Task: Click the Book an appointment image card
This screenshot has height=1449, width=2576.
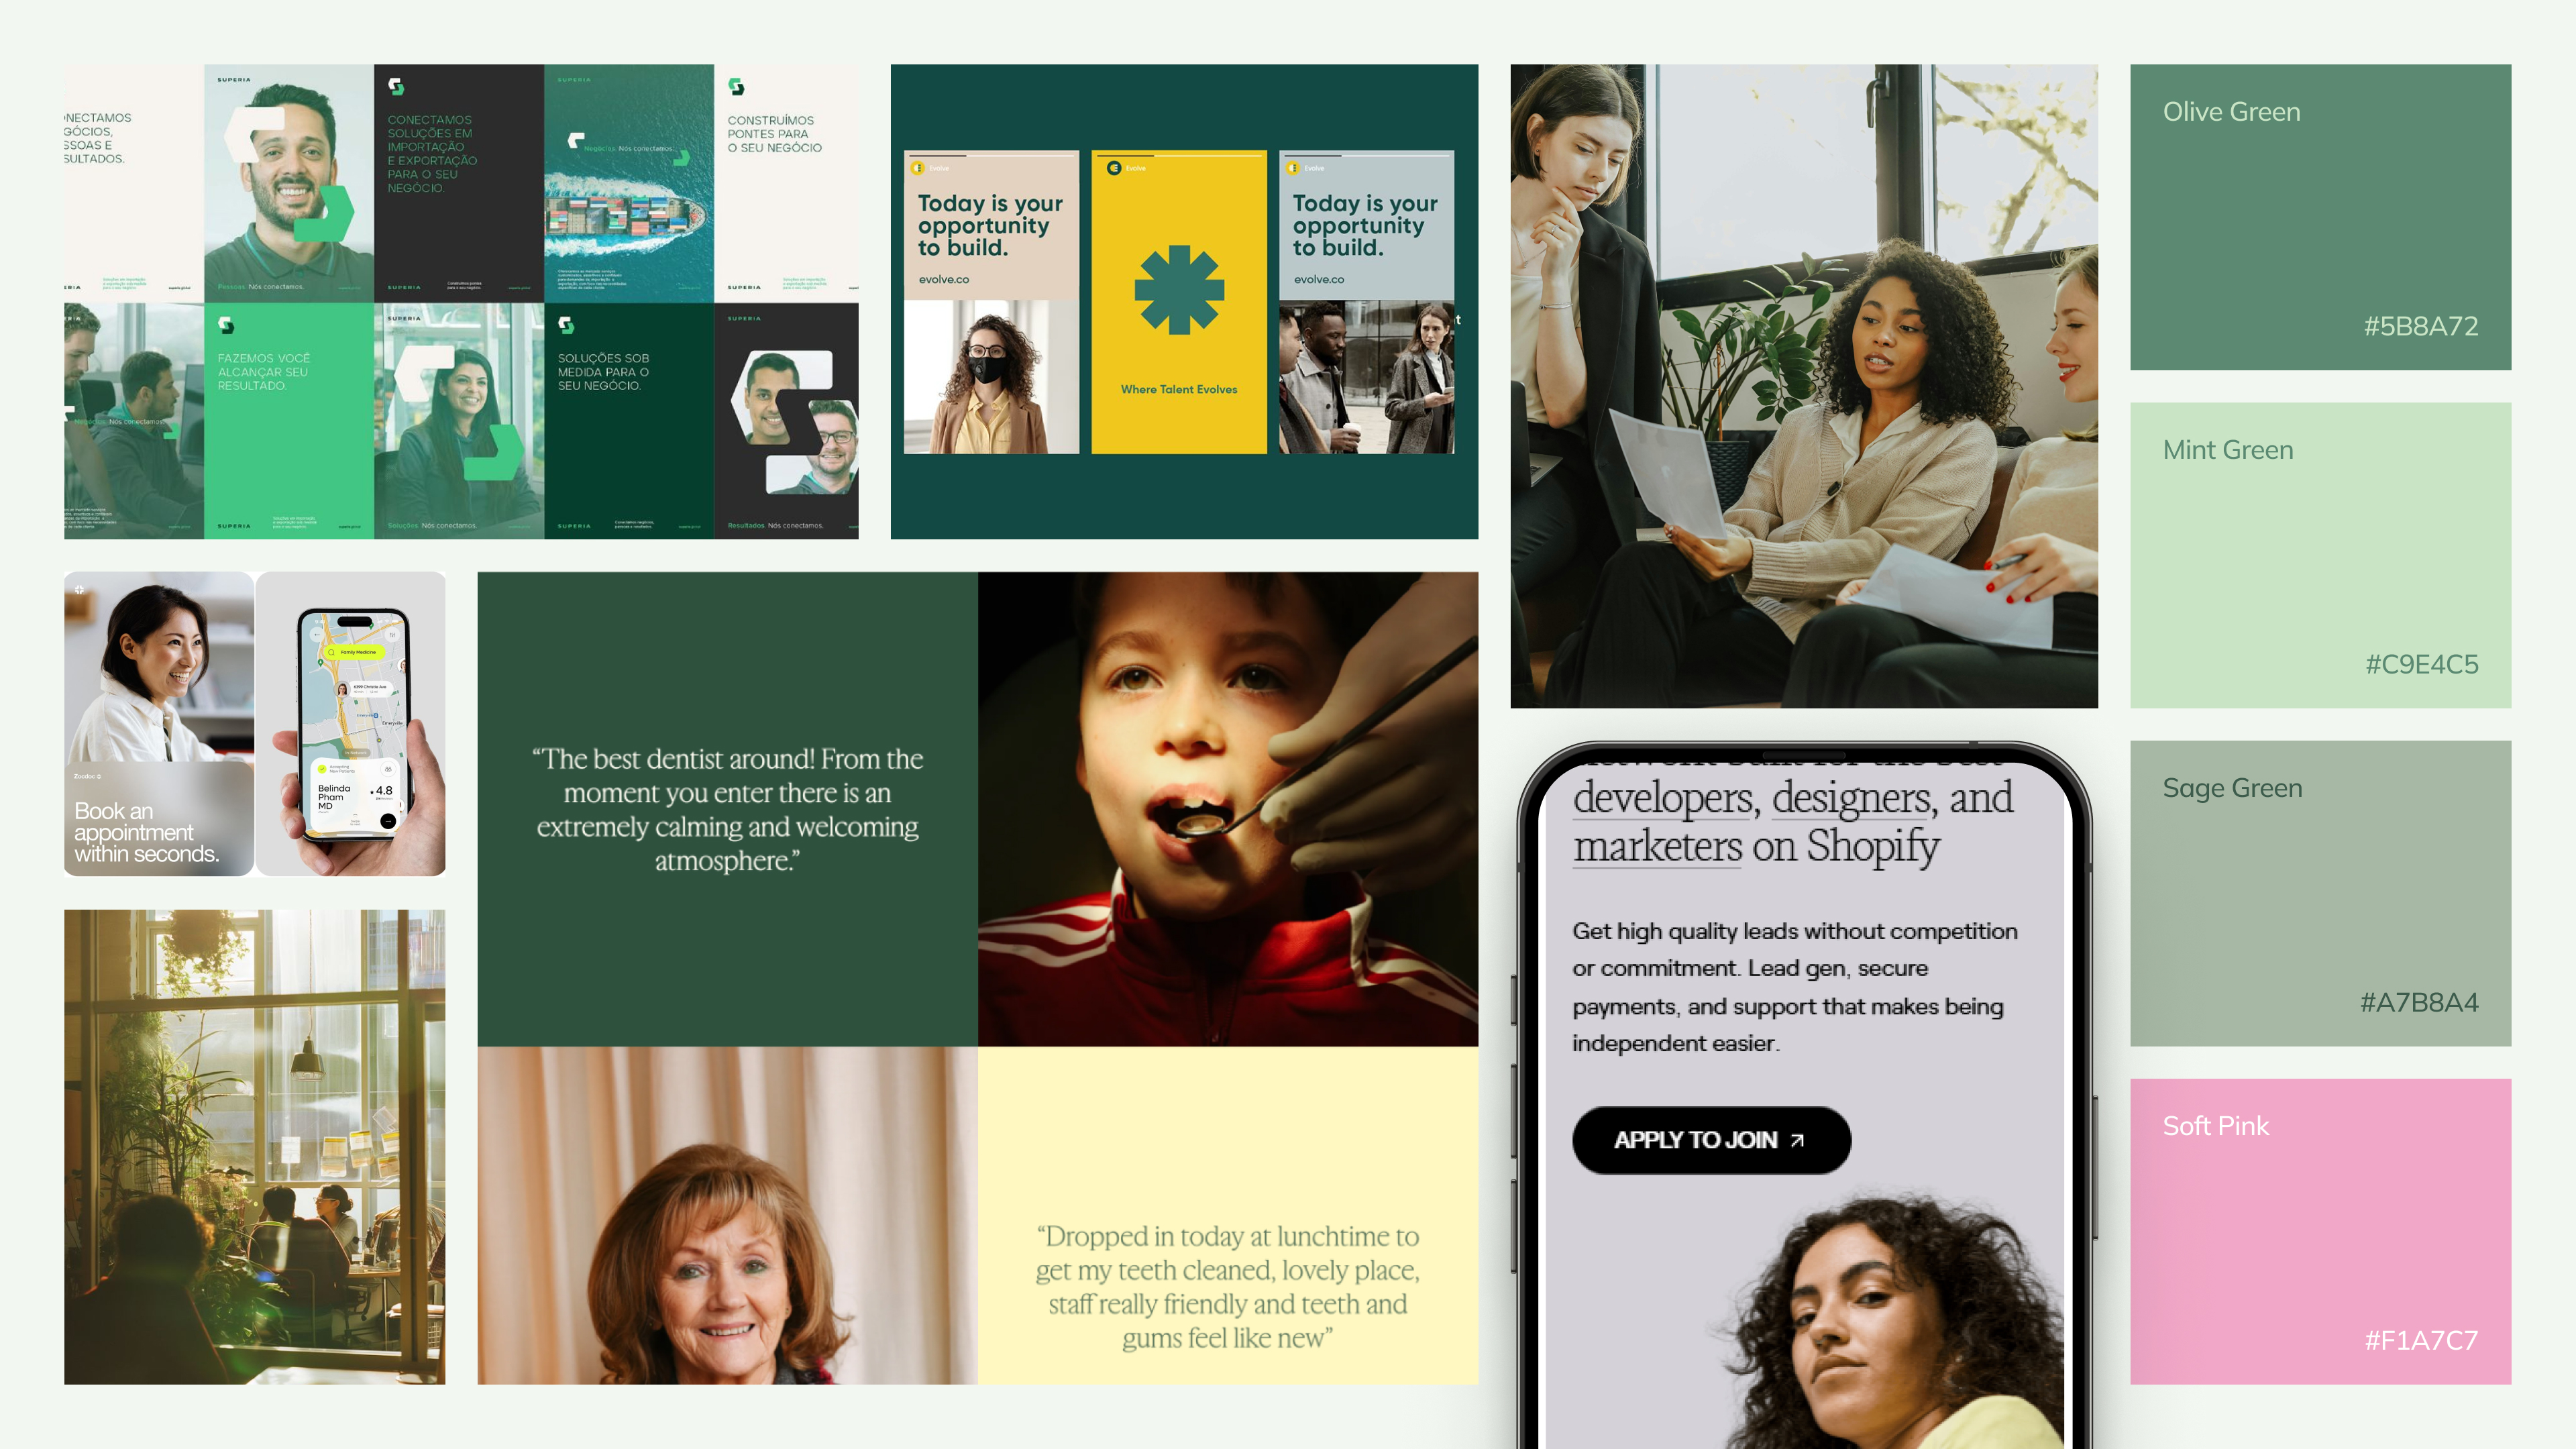Action: pyautogui.click(x=159, y=724)
